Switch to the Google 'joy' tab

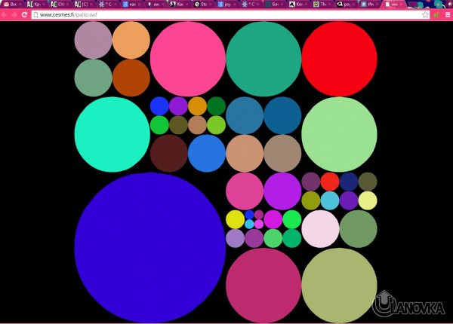pos(226,4)
